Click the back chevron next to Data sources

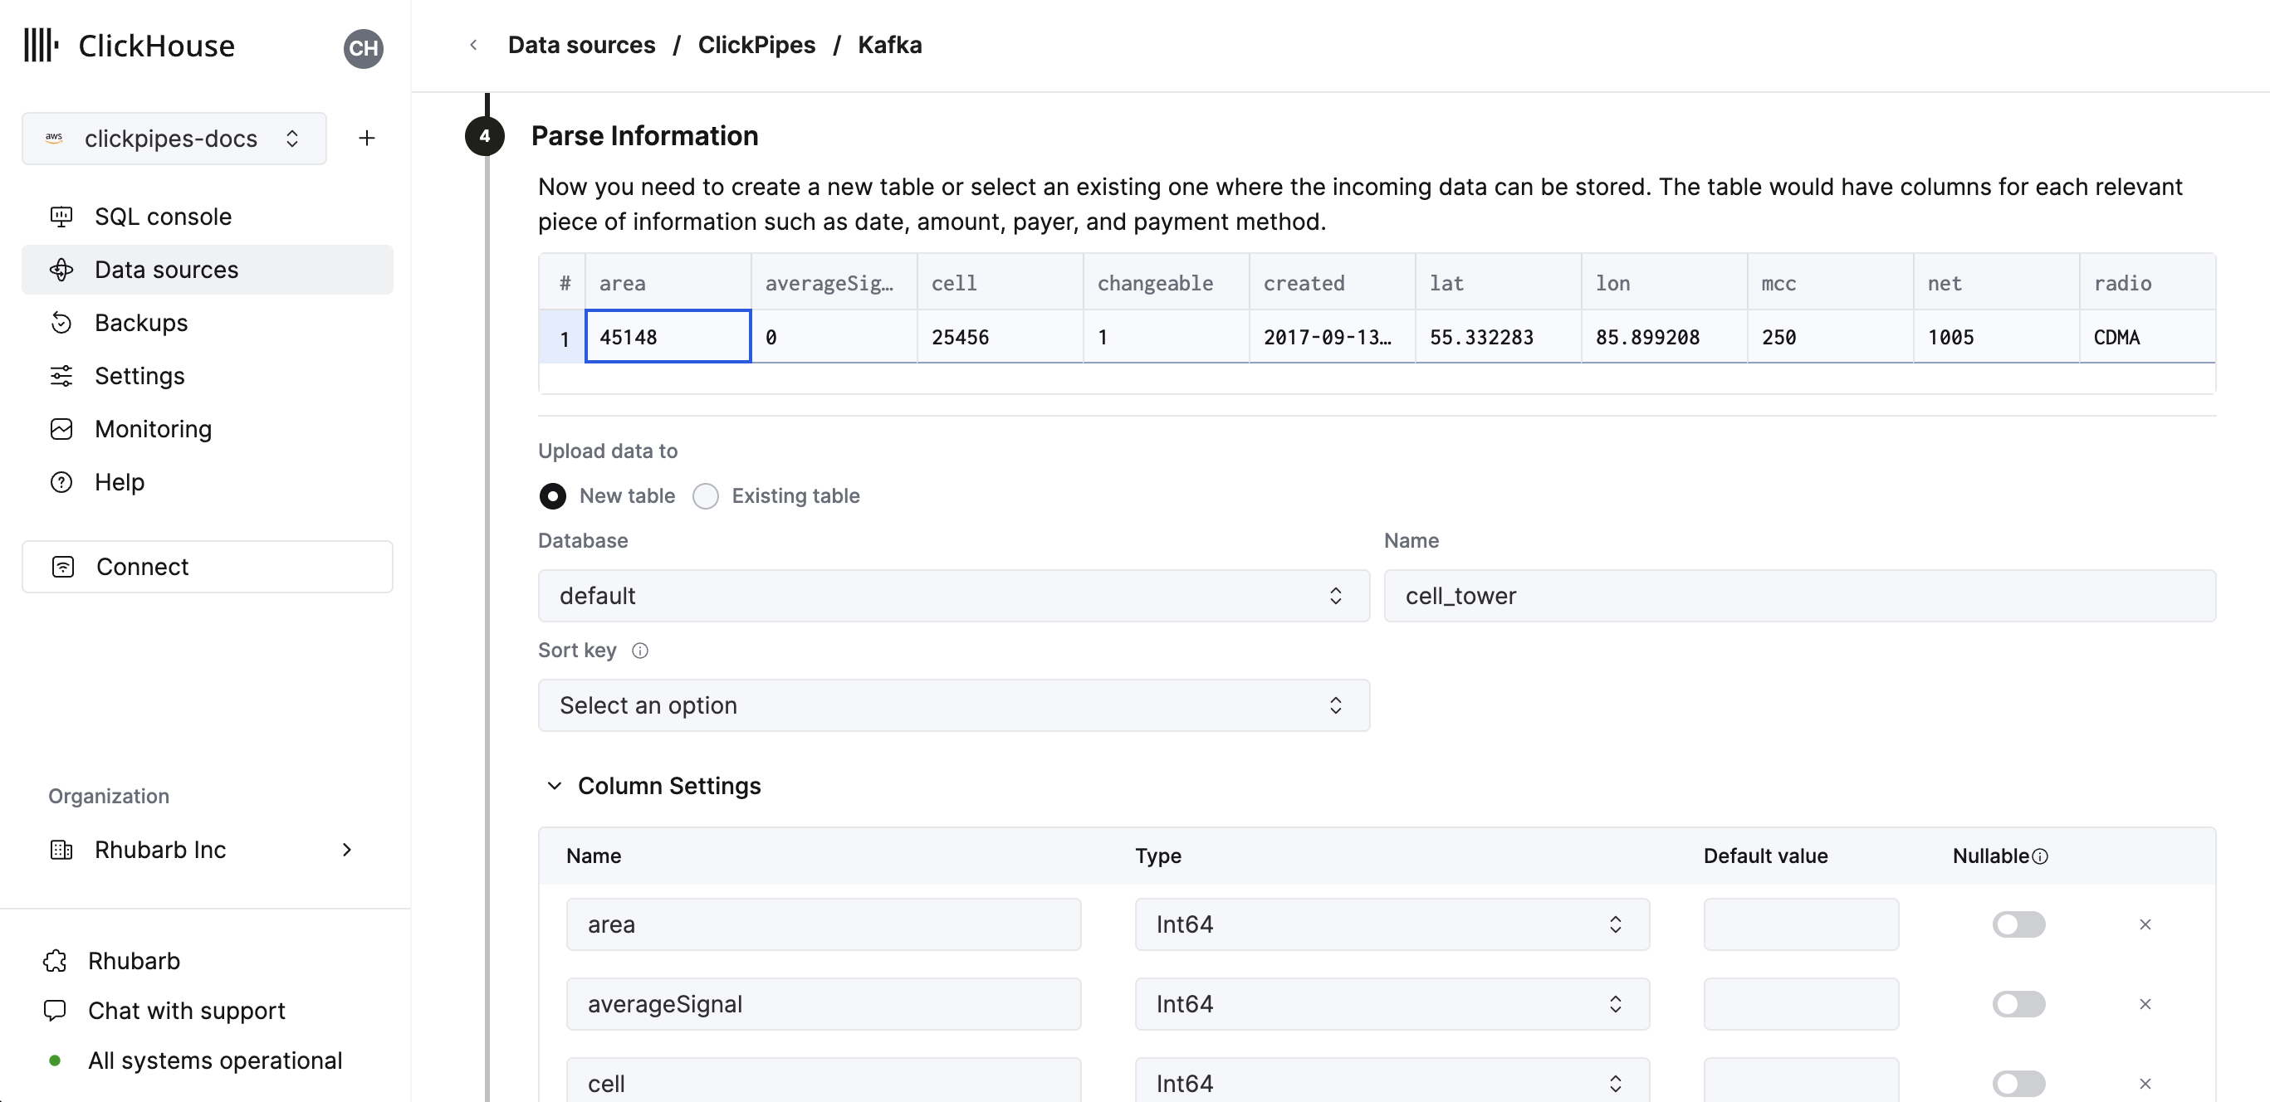click(473, 44)
